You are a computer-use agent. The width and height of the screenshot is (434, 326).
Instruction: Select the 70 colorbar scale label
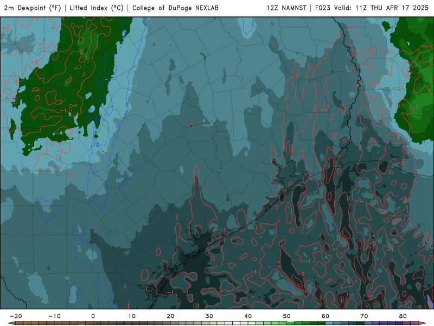click(364, 316)
